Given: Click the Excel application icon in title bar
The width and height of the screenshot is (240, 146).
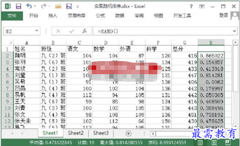Looking at the screenshot, I should [x=8, y=6].
